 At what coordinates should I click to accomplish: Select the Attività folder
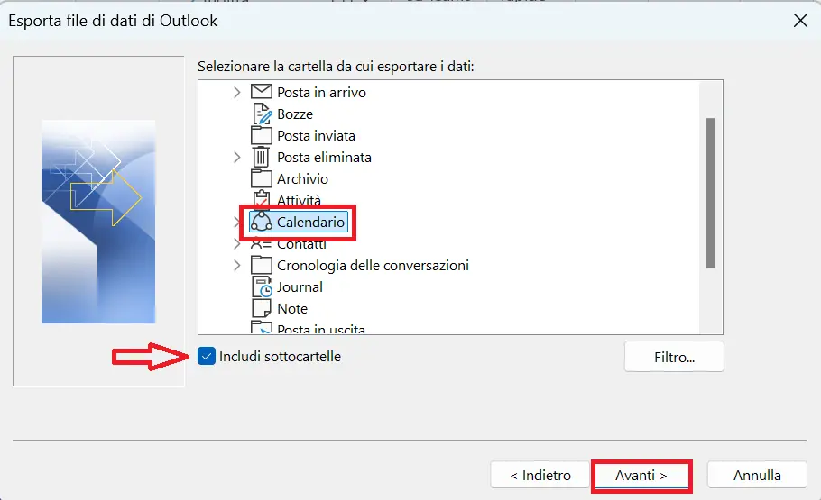[299, 200]
